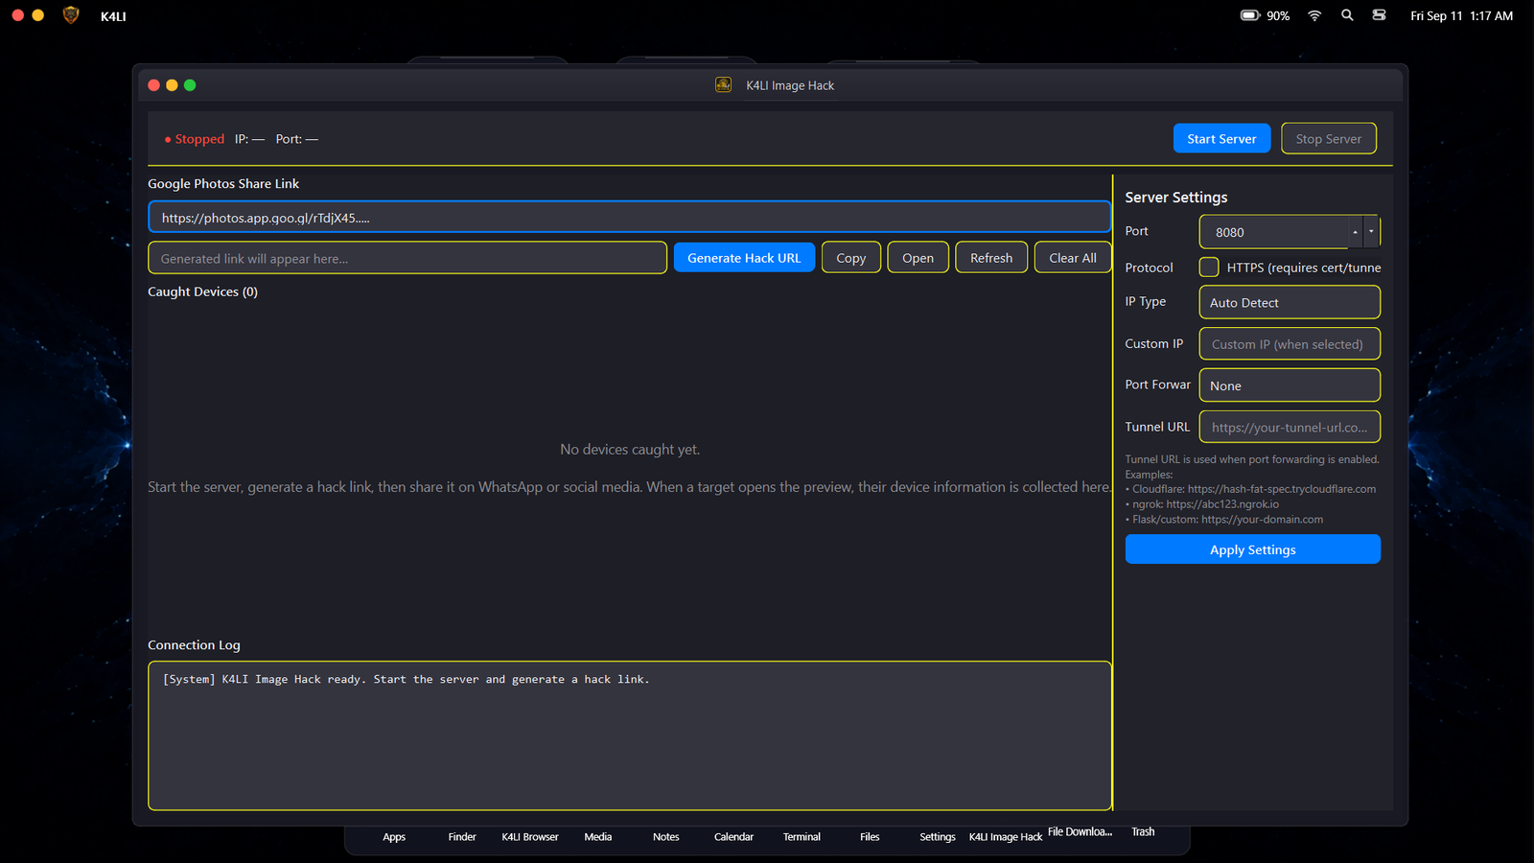Open Media from the dock
This screenshot has width=1534, height=863.
(598, 837)
